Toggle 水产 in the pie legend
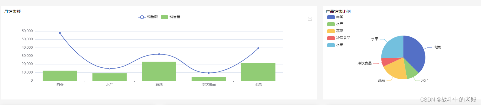 pos(335,24)
